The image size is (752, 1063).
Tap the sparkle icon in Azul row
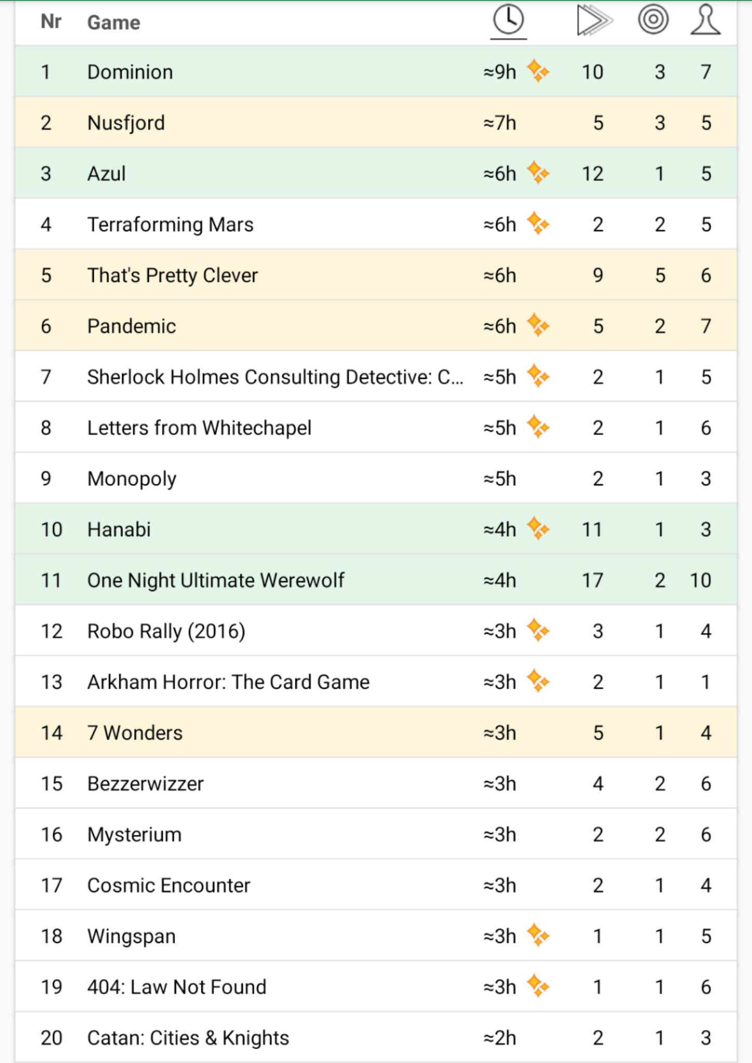coord(538,172)
